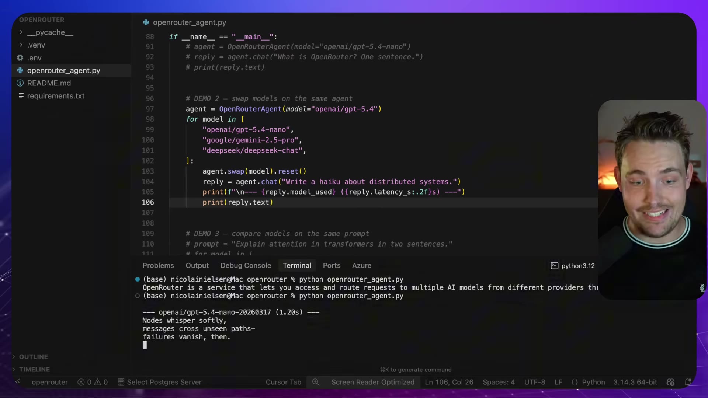This screenshot has width=708, height=398.
Task: Change indentation via Spaces: 4
Action: click(499, 382)
